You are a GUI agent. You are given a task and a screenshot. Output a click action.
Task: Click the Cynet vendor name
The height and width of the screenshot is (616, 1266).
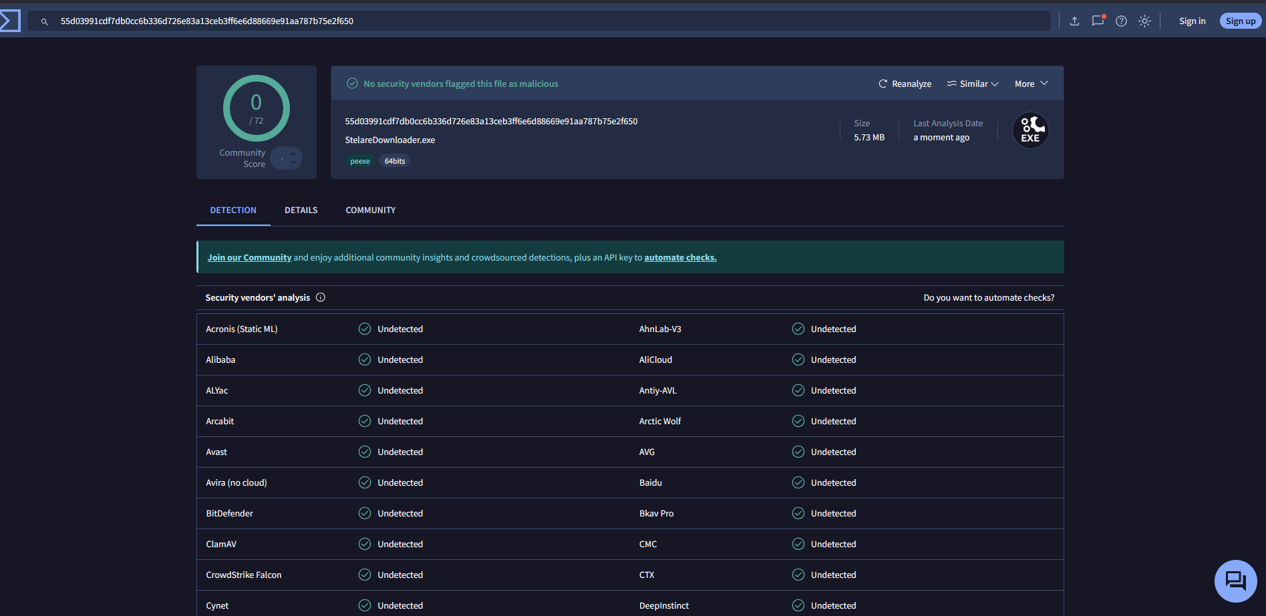(217, 606)
